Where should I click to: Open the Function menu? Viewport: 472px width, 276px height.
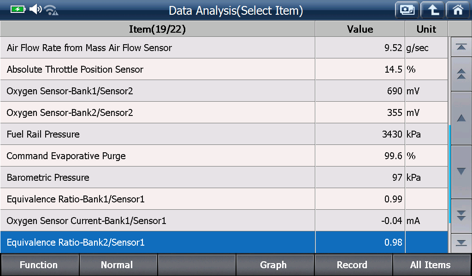point(39,265)
